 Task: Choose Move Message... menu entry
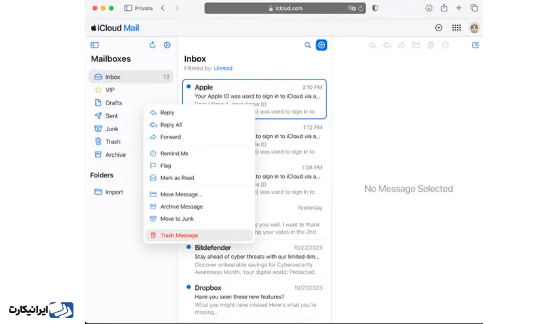199,194
